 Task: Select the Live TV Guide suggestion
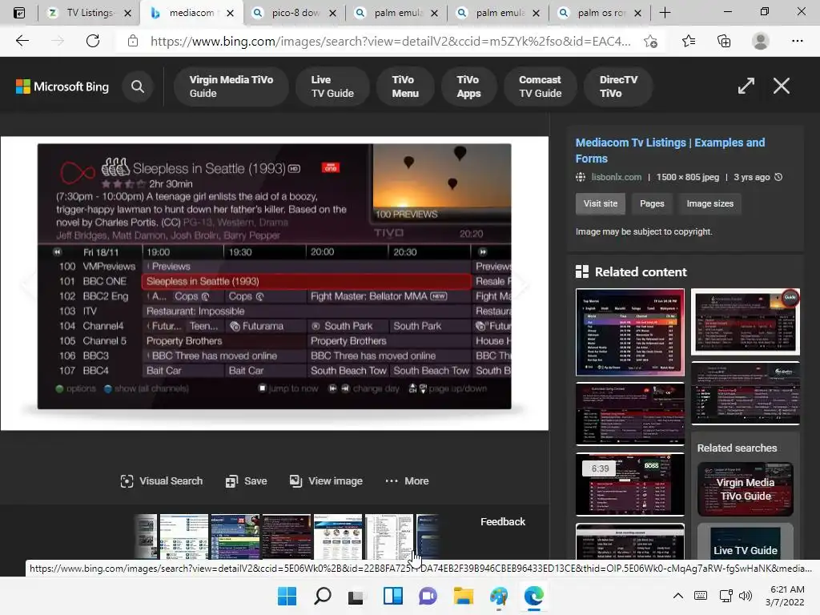[332, 86]
